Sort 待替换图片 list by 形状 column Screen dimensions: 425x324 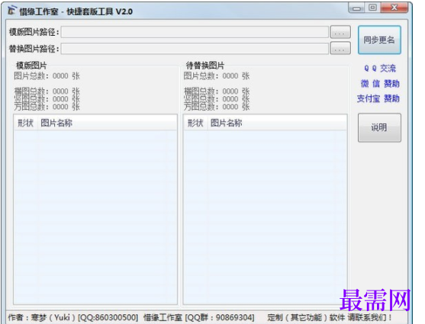coord(195,123)
